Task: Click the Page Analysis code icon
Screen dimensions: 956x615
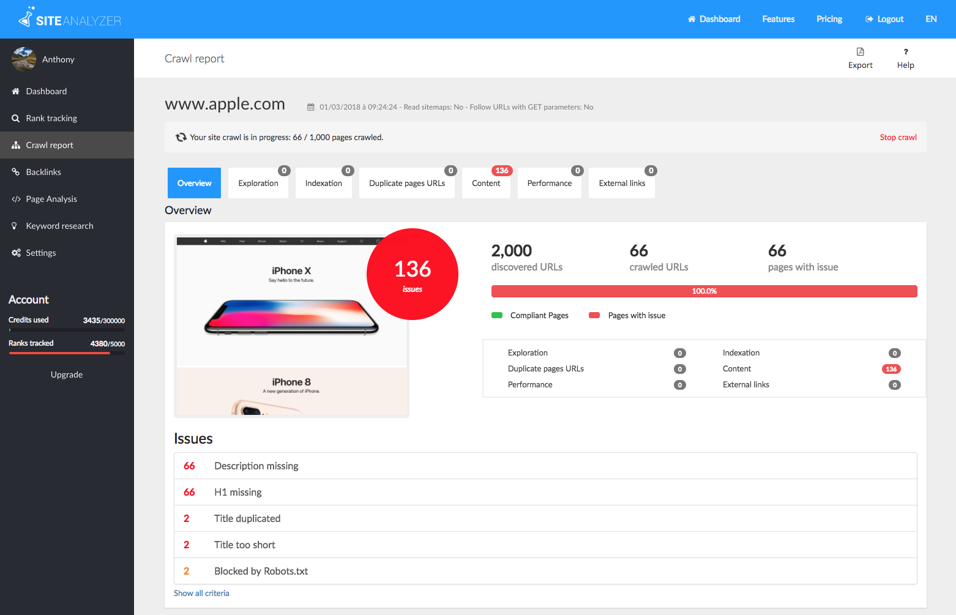Action: (16, 199)
